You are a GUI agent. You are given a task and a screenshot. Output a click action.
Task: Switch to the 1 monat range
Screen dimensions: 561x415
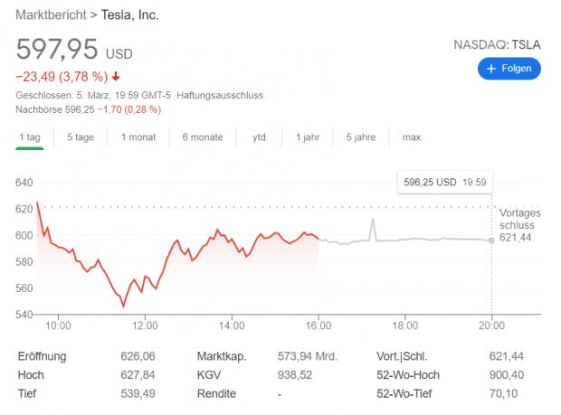138,137
